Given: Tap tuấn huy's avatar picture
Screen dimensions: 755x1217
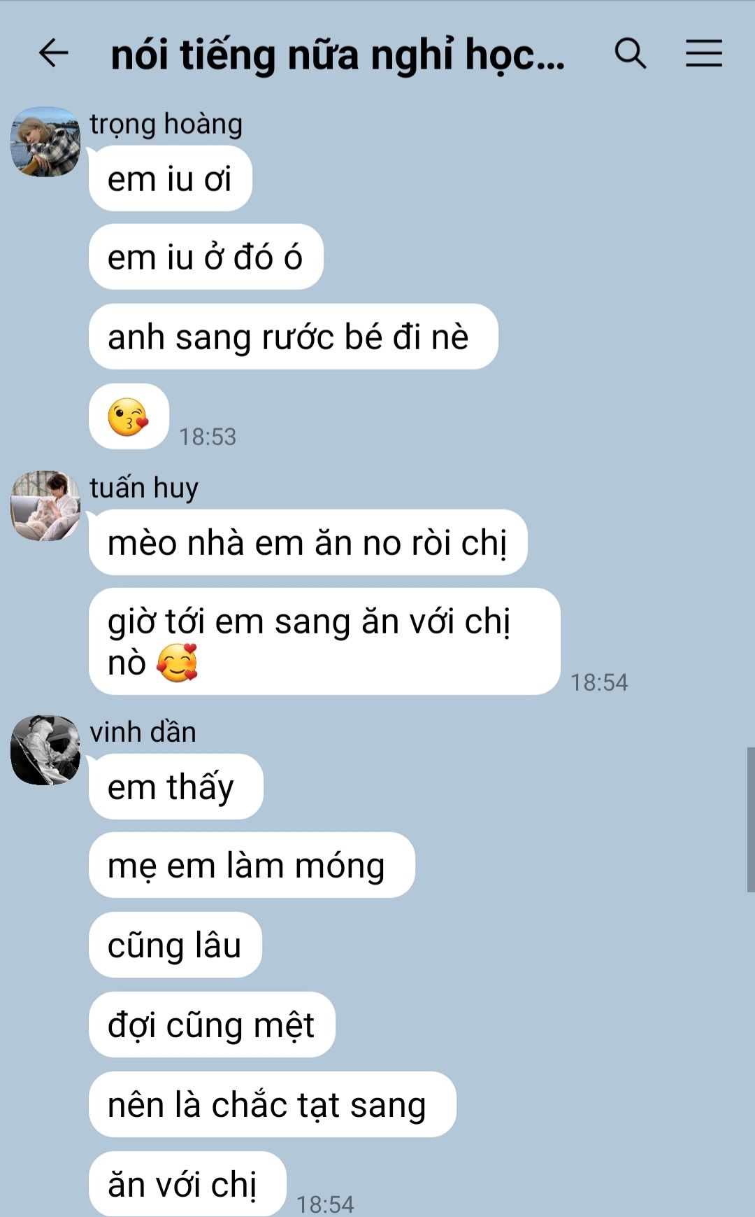Looking at the screenshot, I should [x=45, y=505].
